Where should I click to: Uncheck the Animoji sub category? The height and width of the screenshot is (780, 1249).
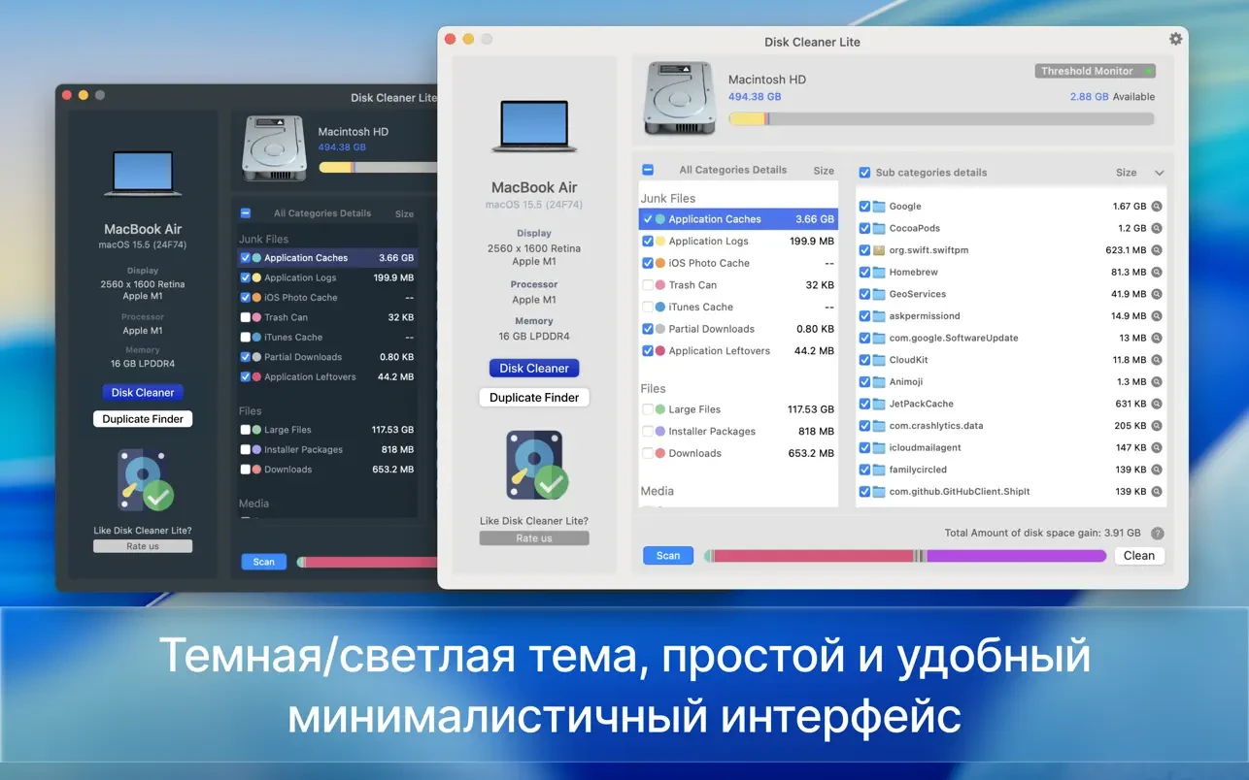(x=864, y=382)
